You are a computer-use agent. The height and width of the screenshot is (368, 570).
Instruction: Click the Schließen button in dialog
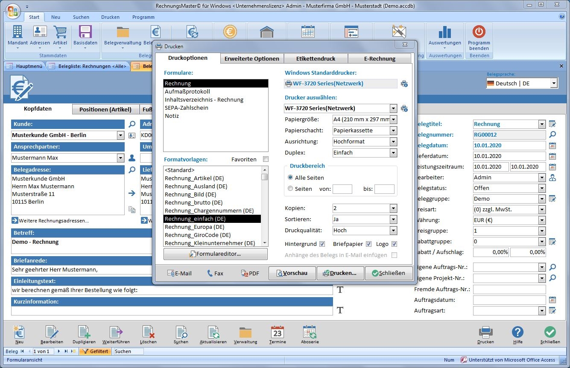(x=389, y=273)
